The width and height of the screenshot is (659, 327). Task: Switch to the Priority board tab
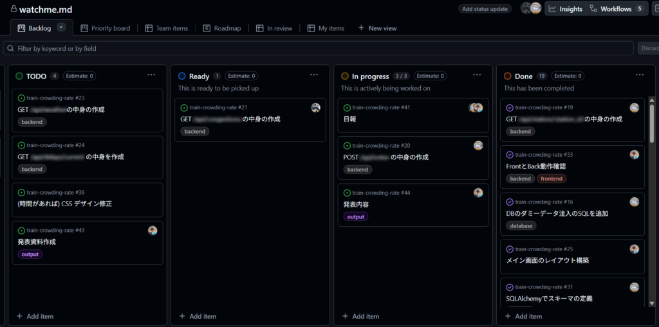pyautogui.click(x=105, y=28)
